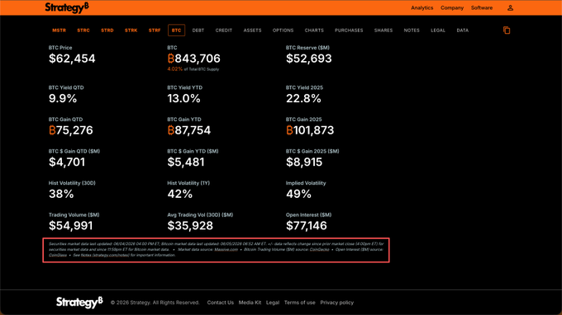Switch to the STRC tab
This screenshot has width=562, height=315.
click(83, 31)
